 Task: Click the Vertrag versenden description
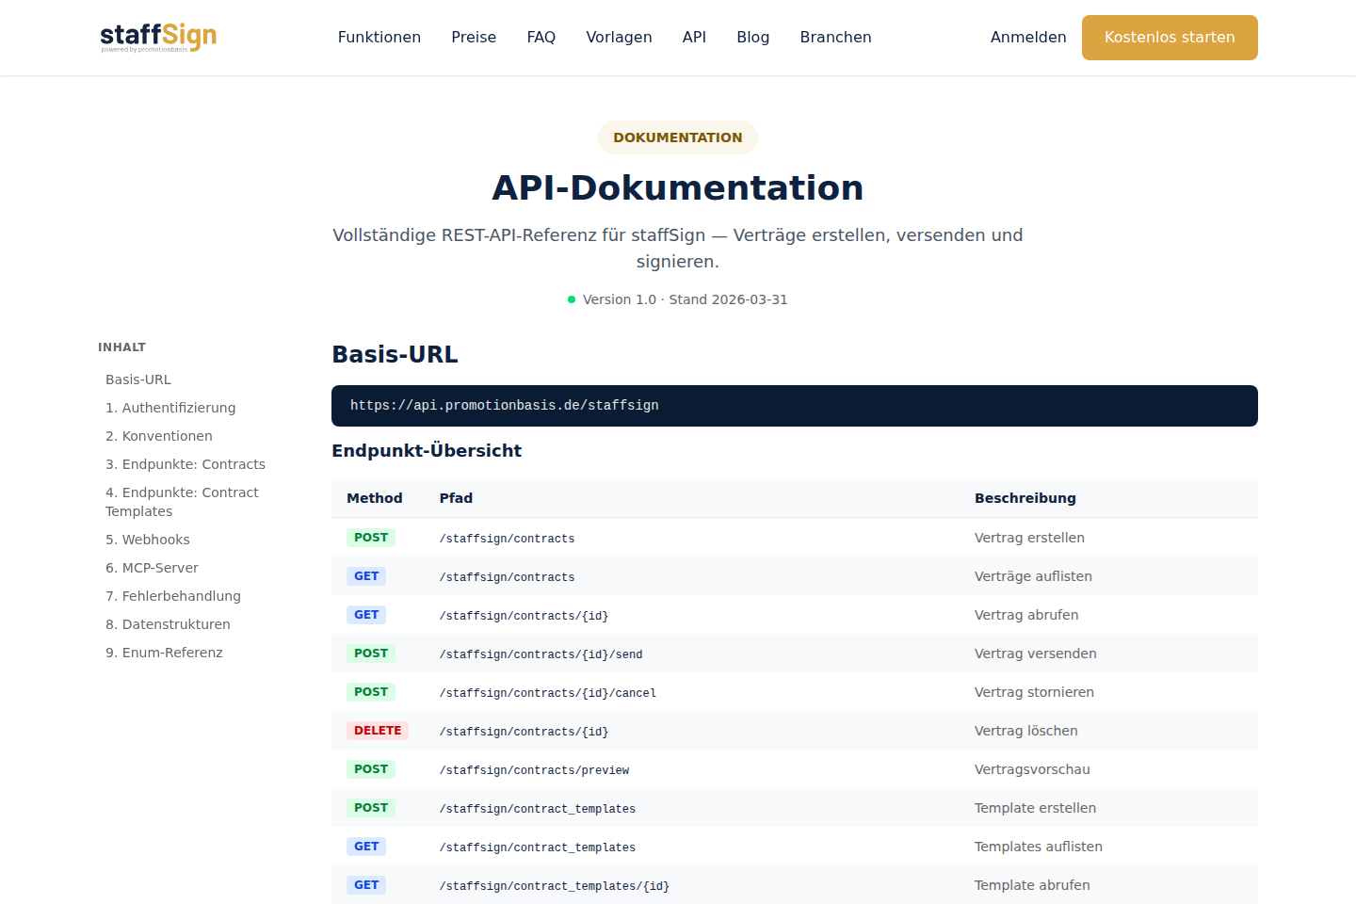point(1036,654)
